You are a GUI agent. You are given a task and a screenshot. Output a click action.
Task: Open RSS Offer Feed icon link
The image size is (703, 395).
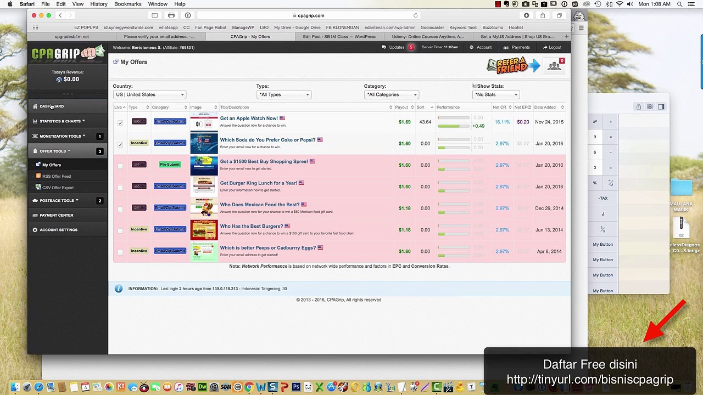(38, 176)
